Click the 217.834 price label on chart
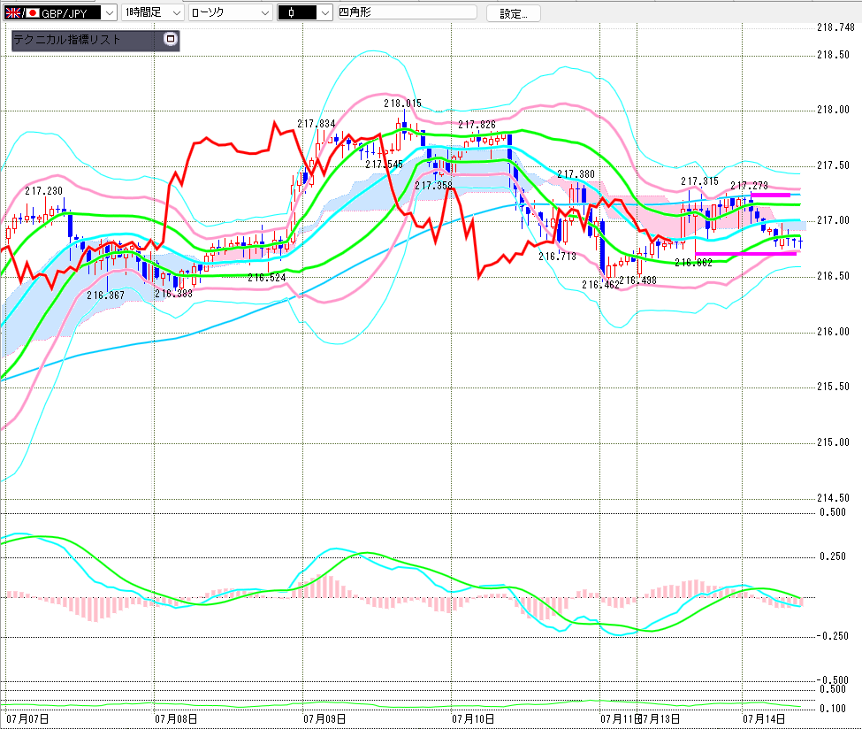 pyautogui.click(x=317, y=124)
